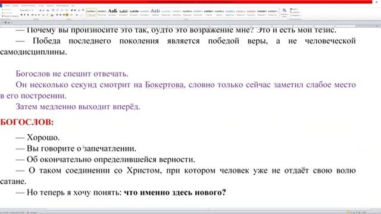
Task: Open line spacing dropdown
Action: pyautogui.click(x=71, y=15)
